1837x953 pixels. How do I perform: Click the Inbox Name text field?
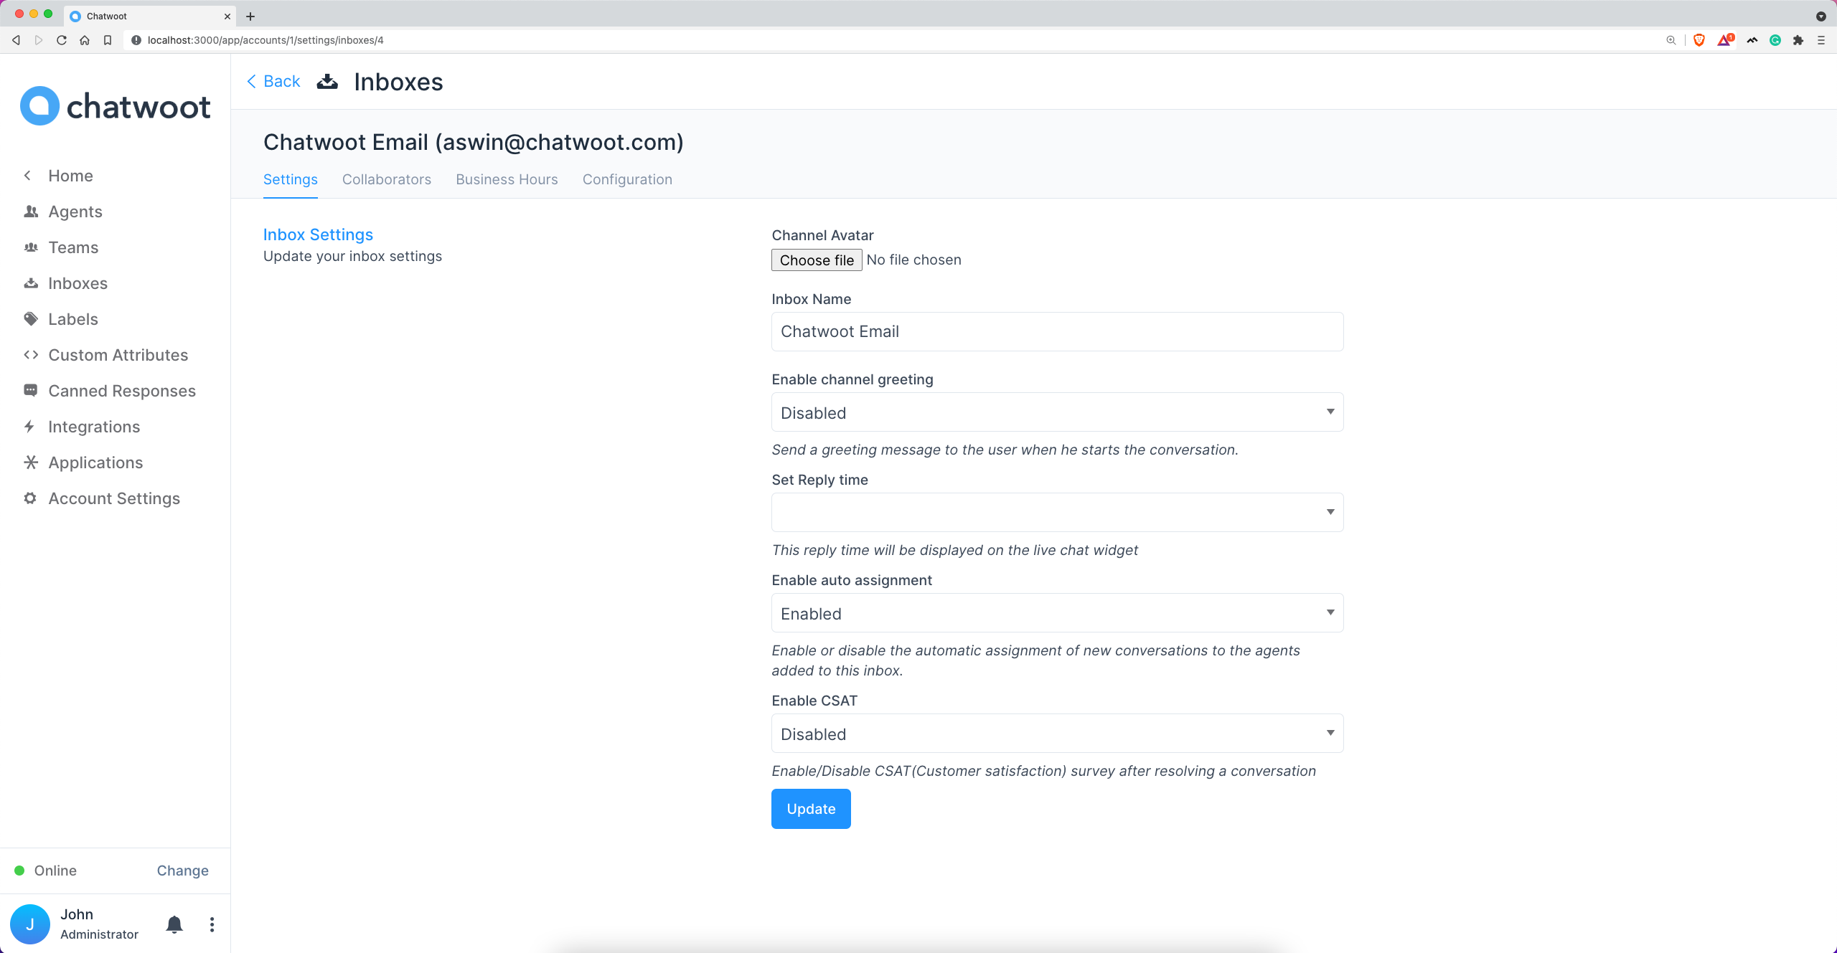tap(1057, 332)
